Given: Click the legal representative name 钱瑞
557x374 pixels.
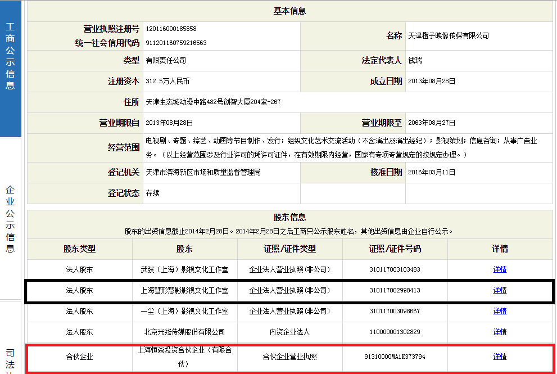Looking at the screenshot, I should (415, 60).
